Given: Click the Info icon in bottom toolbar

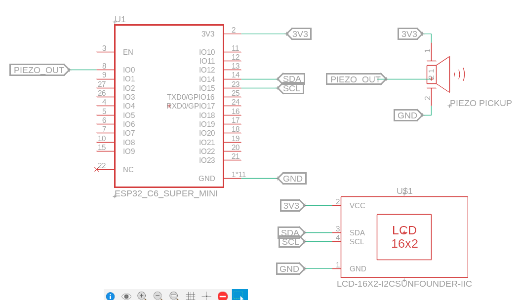Looking at the screenshot, I should click(110, 296).
